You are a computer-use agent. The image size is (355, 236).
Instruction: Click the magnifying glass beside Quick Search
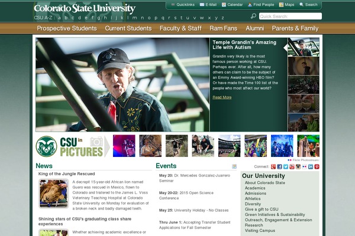[254, 16]
